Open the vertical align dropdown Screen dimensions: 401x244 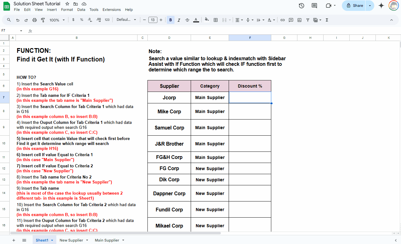[249, 20]
